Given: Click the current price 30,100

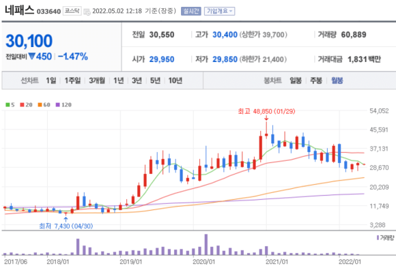Looking at the screenshot, I should point(29,41).
